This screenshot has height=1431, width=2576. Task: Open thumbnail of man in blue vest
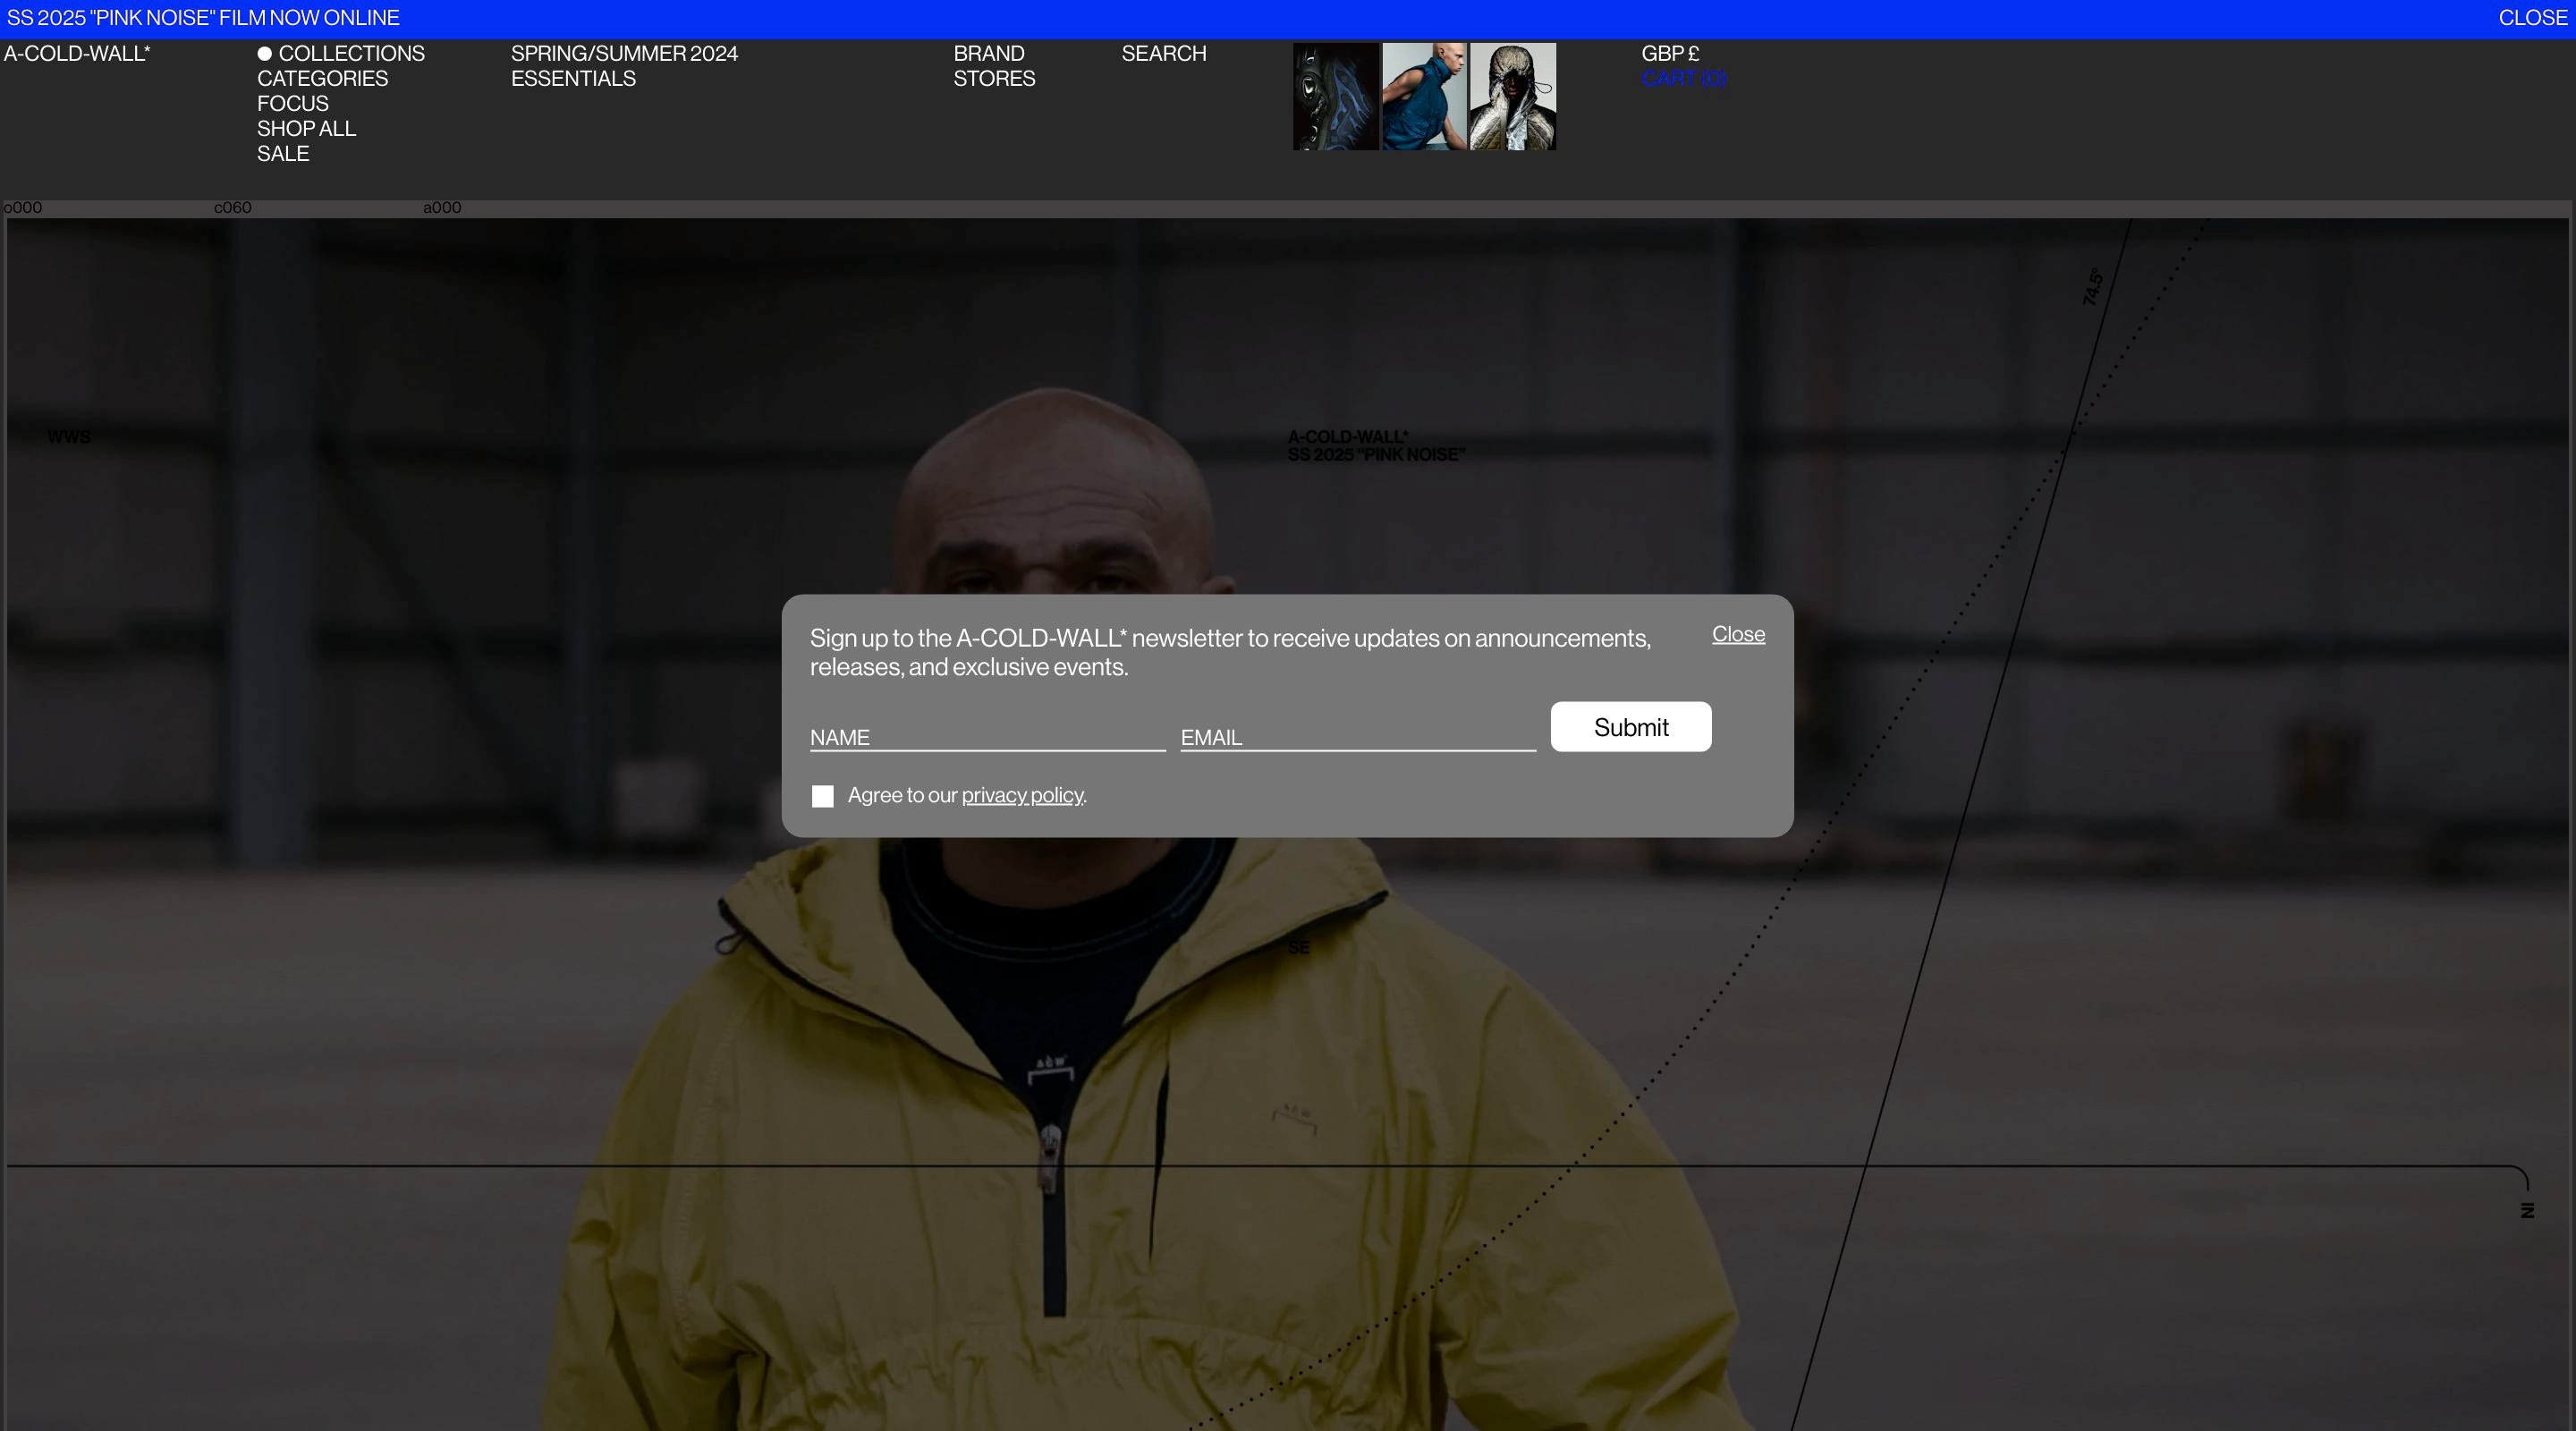[1423, 97]
